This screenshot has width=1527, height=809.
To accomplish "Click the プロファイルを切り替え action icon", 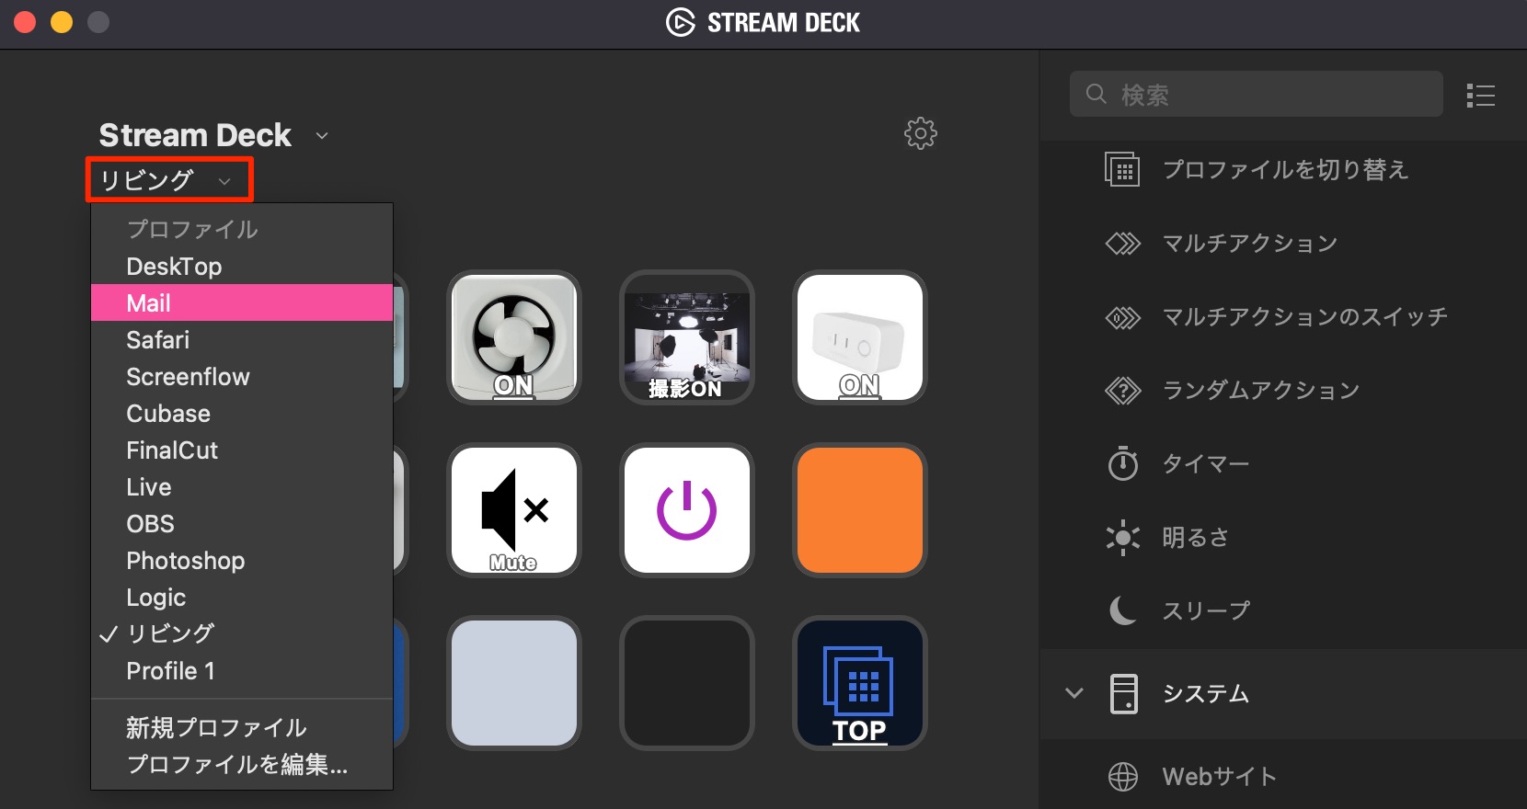I will point(1122,170).
